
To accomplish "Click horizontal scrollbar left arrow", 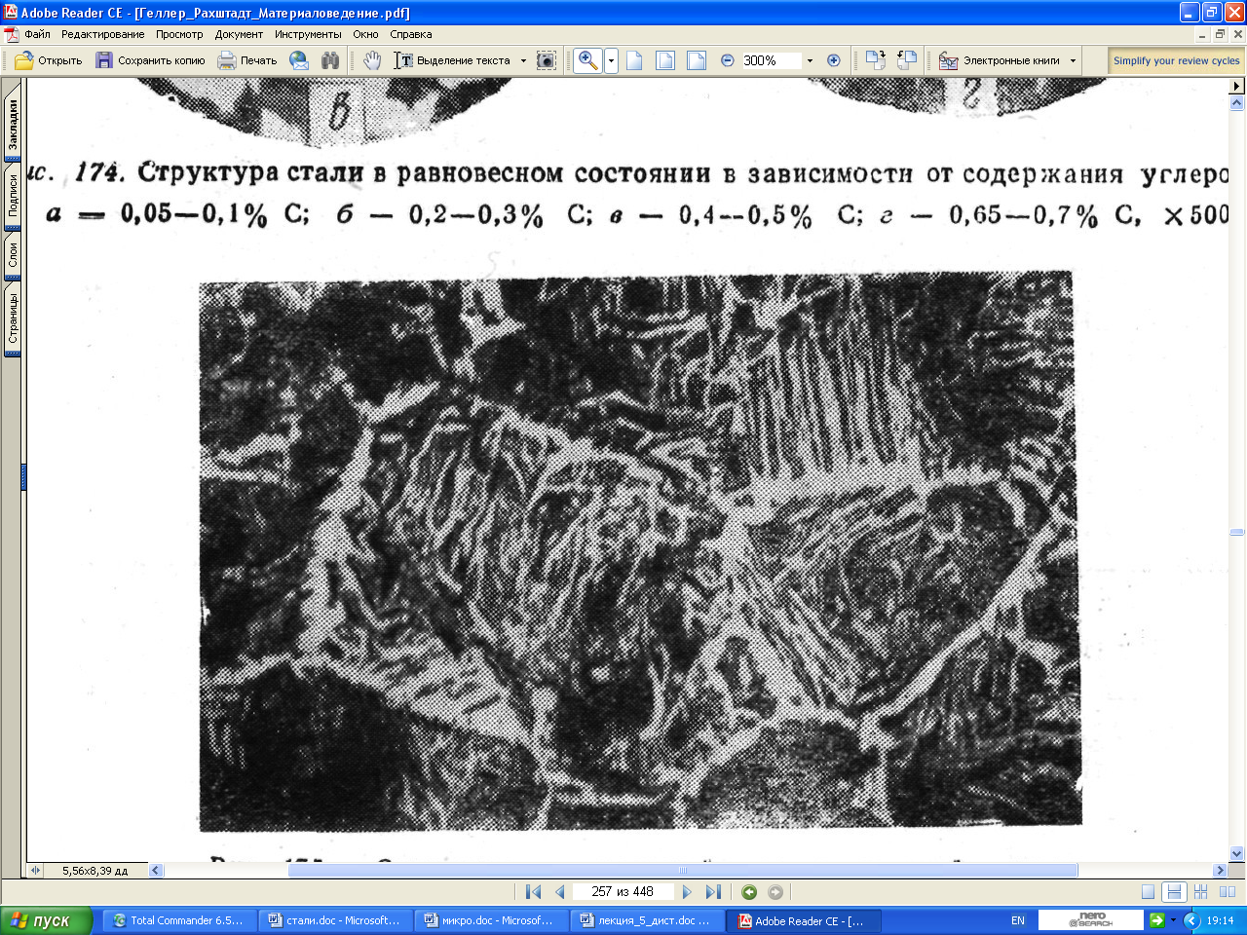I will coord(156,870).
